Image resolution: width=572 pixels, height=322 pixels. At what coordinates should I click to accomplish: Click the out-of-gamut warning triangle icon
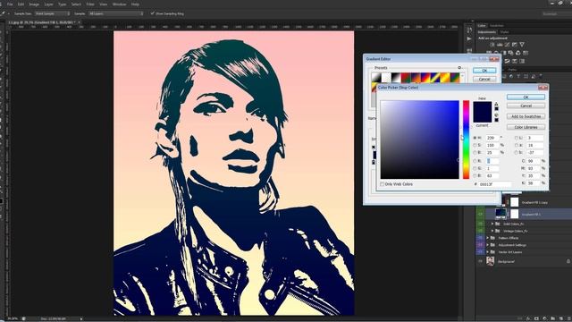tap(497, 104)
